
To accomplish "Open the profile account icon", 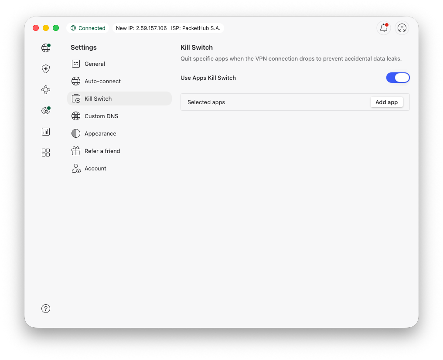I will [x=402, y=28].
